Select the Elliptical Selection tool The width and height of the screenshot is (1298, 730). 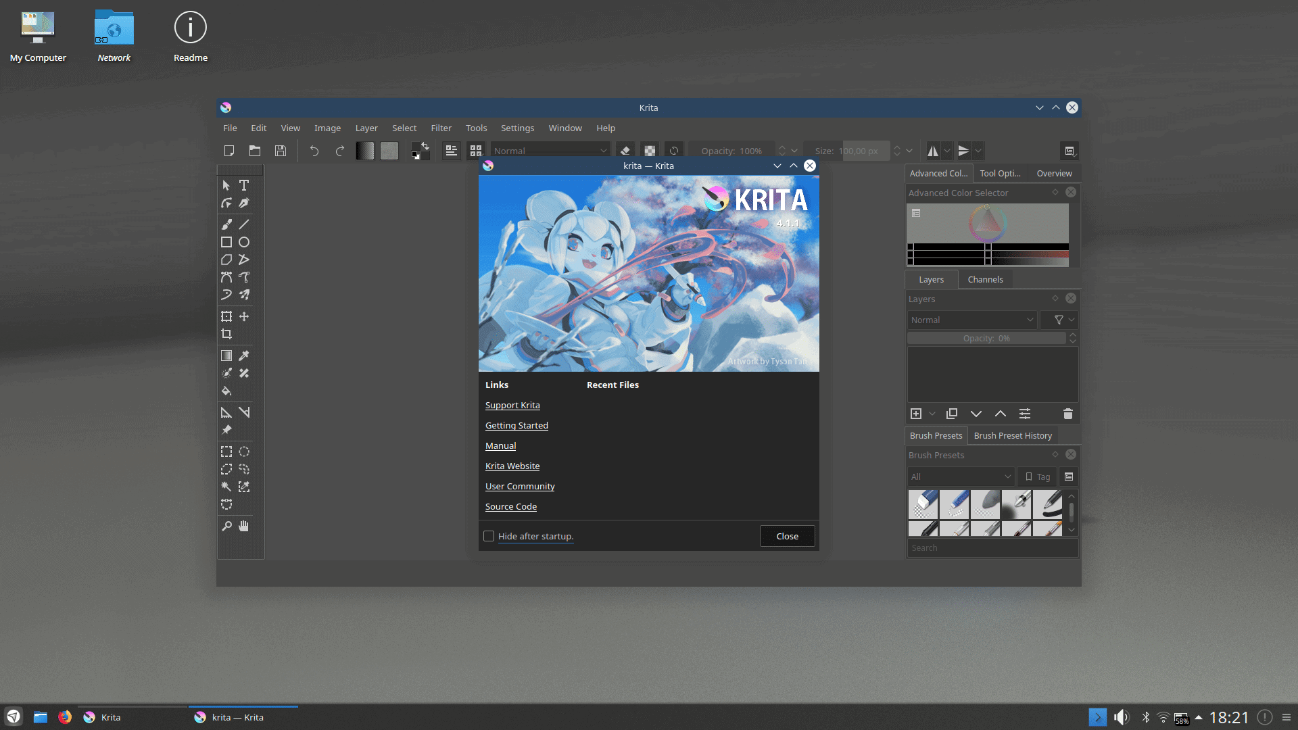coord(244,452)
